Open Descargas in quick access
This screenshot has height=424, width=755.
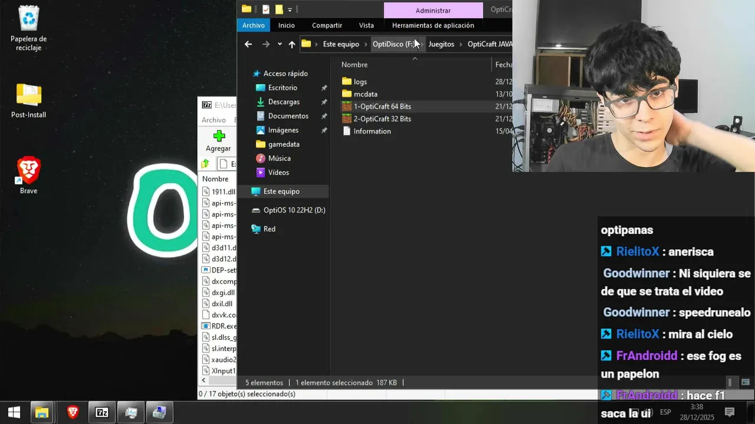284,102
